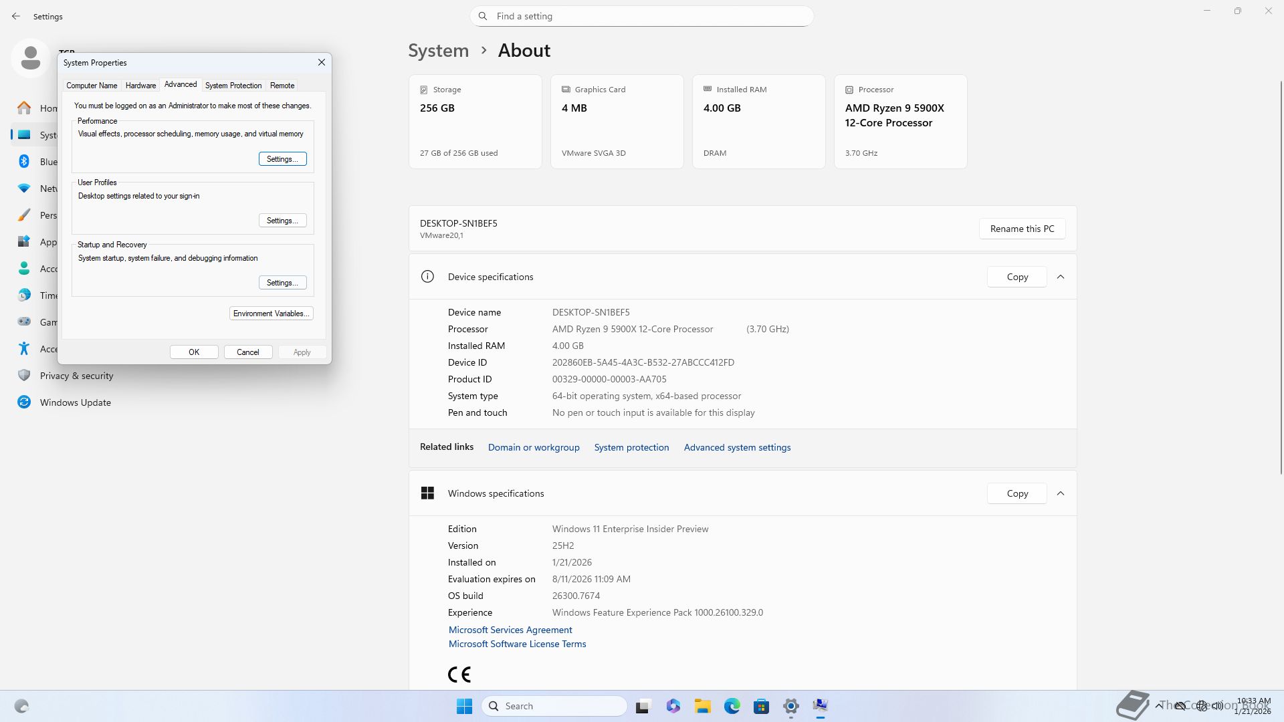Launch Microsoft Edge from the taskbar
1284x722 pixels.
(732, 706)
